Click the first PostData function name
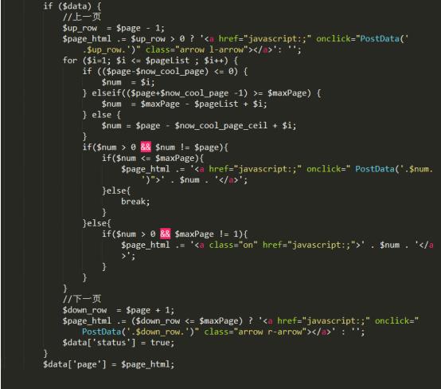 [380, 38]
